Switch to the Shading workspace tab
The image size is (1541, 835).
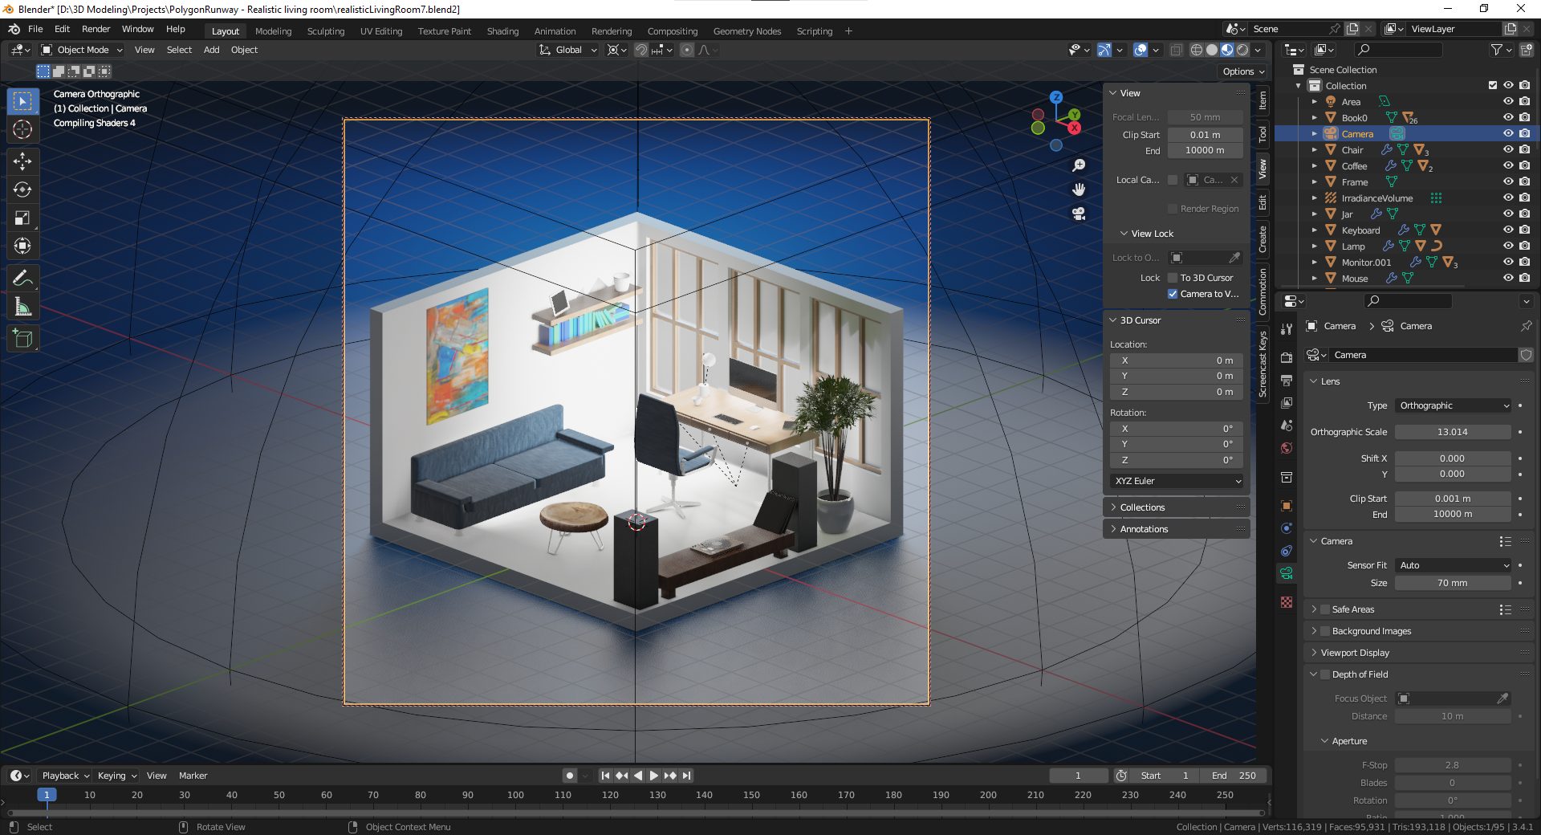(x=502, y=31)
